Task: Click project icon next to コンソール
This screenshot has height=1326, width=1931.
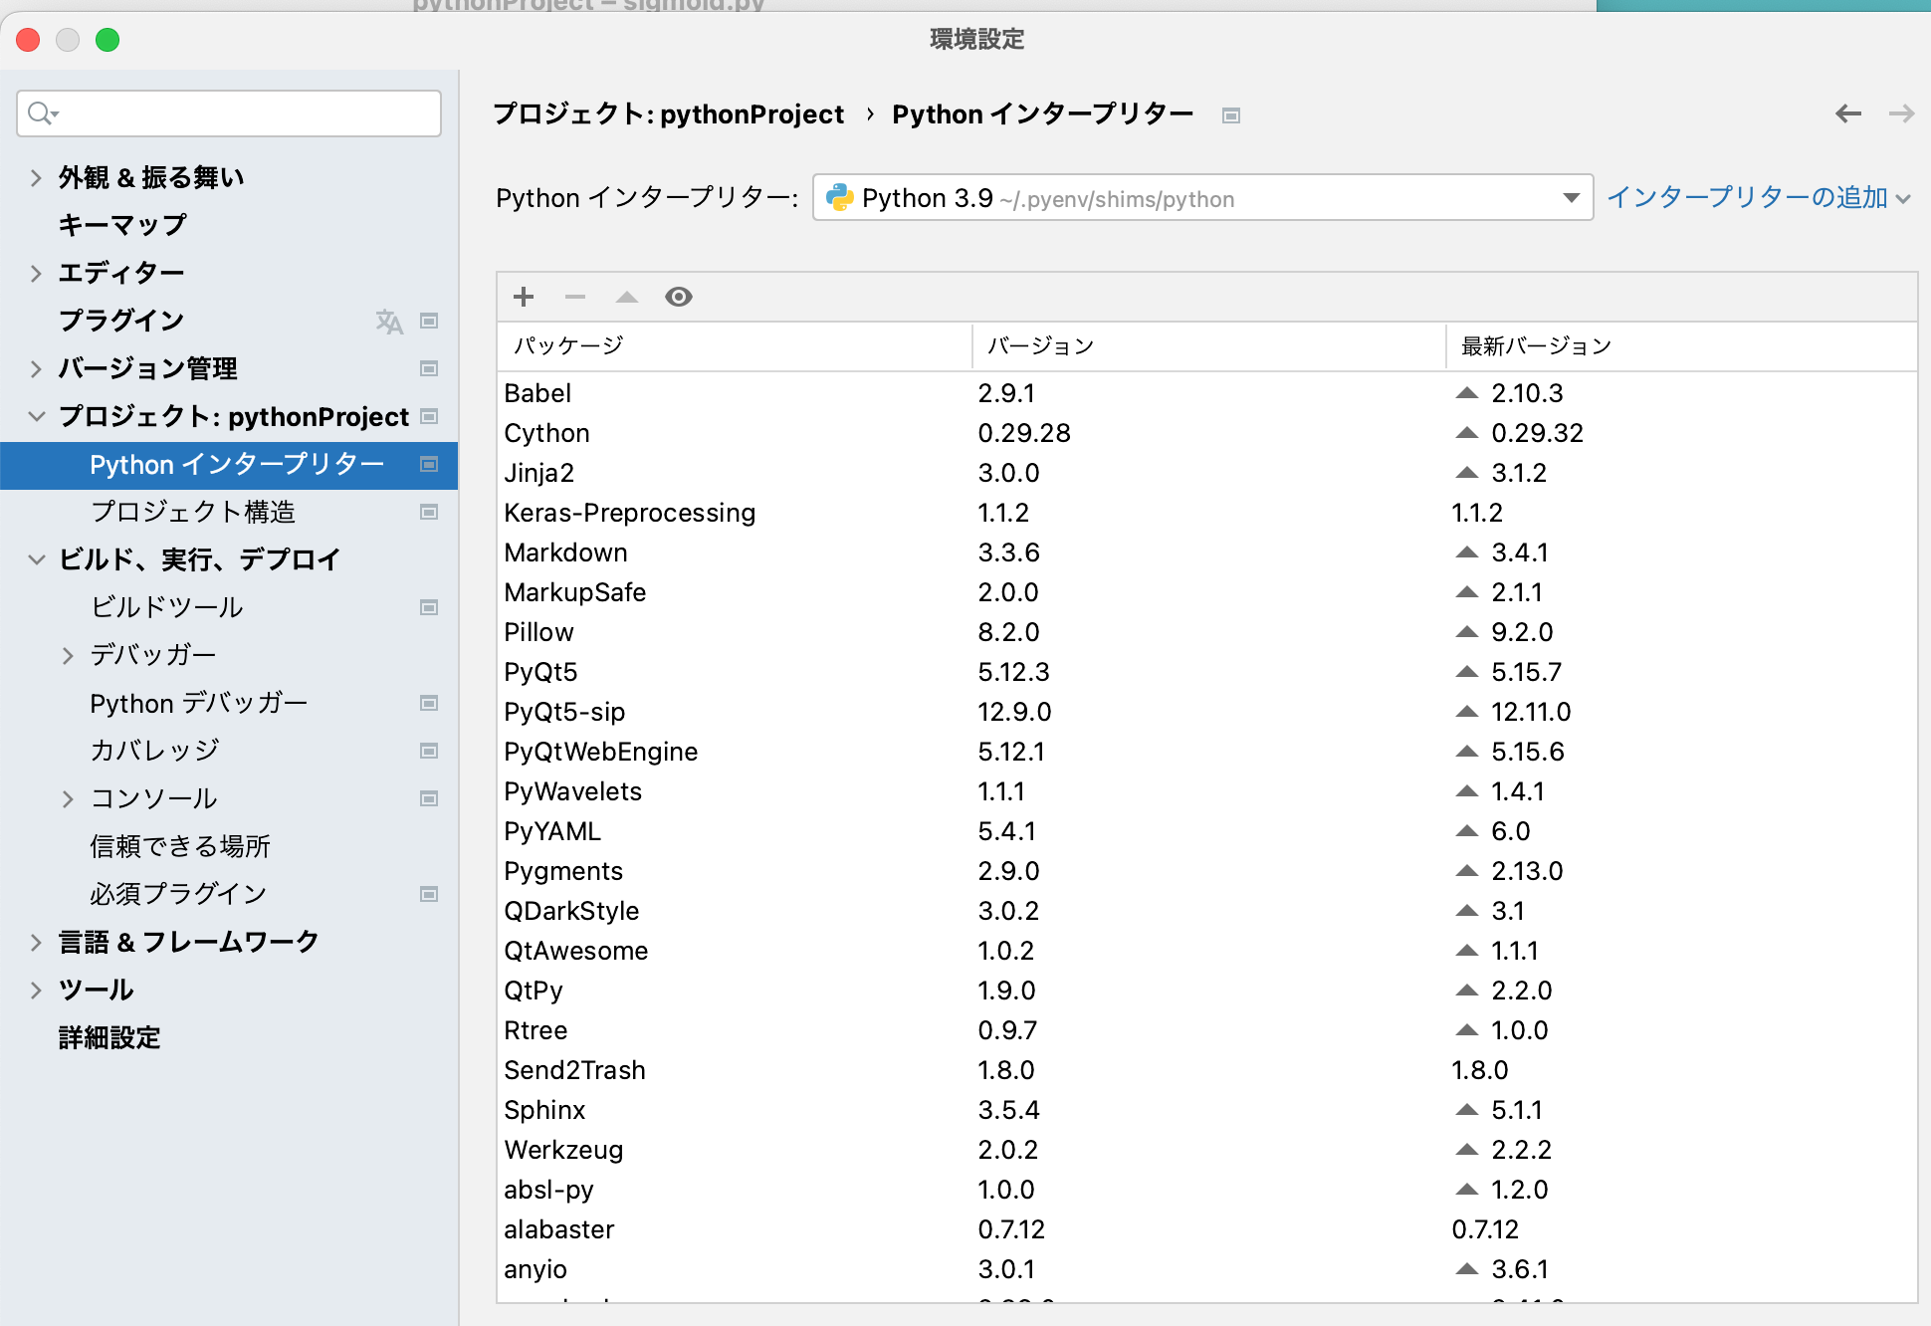Action: (x=429, y=798)
